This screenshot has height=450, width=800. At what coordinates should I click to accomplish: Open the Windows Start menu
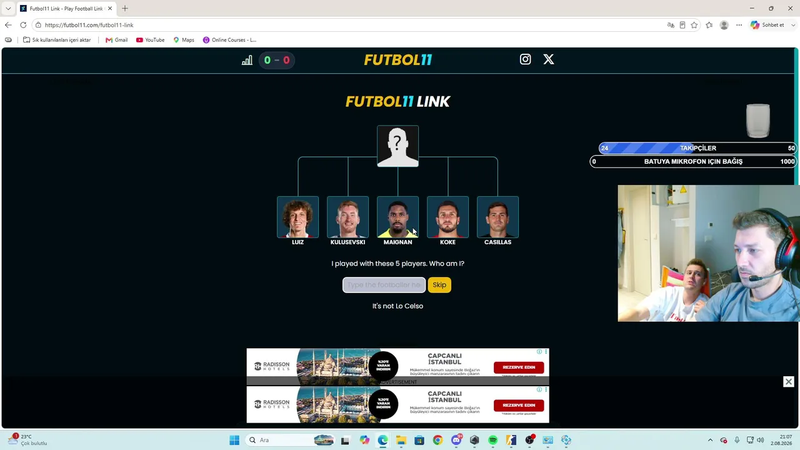point(234,440)
